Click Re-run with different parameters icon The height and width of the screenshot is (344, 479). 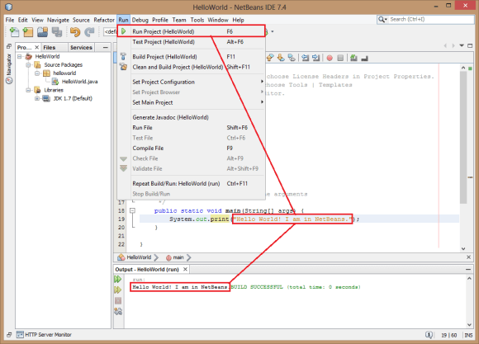tap(118, 290)
